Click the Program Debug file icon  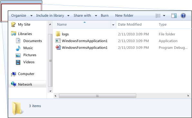58,47
